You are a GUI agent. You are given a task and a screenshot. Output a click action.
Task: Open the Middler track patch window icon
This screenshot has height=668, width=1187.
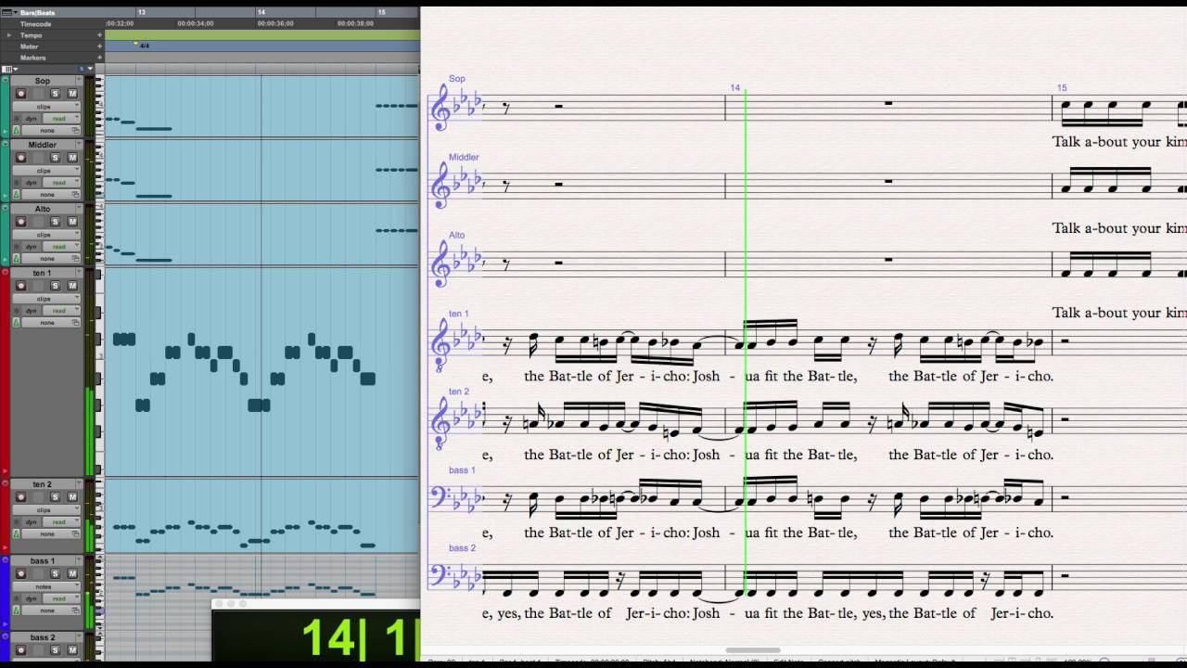[x=76, y=195]
